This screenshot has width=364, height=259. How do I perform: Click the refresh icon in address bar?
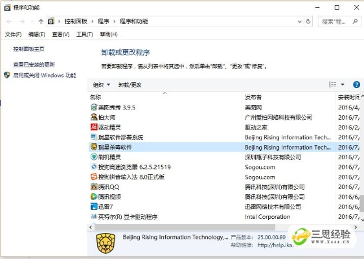308,21
